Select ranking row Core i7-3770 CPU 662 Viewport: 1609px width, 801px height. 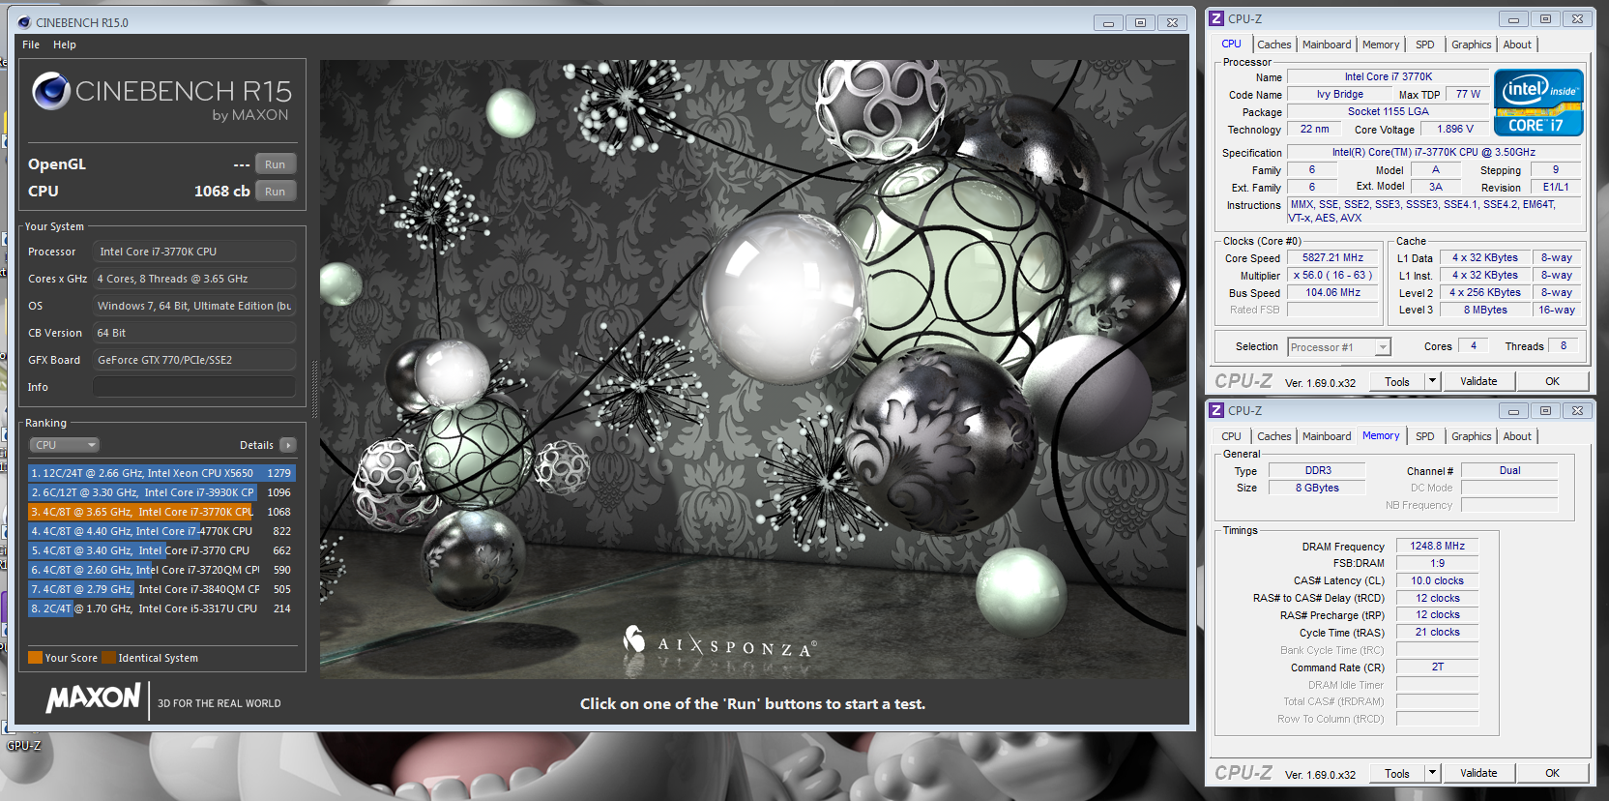(161, 550)
